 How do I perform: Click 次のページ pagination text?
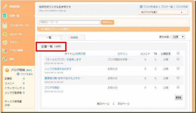coord(123,103)
